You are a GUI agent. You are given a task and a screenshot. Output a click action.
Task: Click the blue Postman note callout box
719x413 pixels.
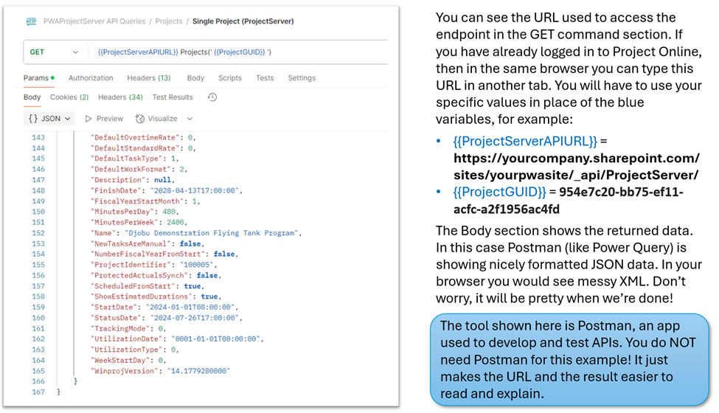click(x=569, y=360)
